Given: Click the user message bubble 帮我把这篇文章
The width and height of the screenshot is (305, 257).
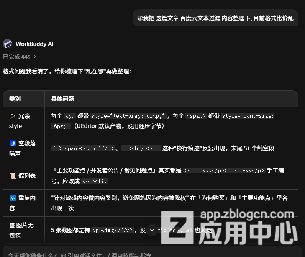Looking at the screenshot, I should coord(215,18).
